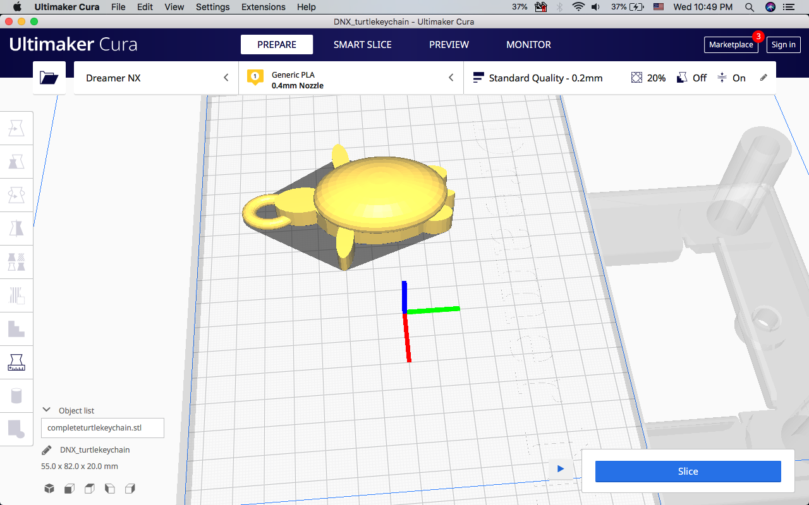
Task: Switch to the SMART SLICE stage
Action: point(363,45)
